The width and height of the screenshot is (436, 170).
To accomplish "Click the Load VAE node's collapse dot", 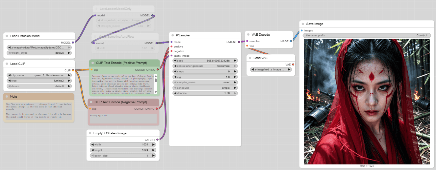I will click(x=249, y=58).
